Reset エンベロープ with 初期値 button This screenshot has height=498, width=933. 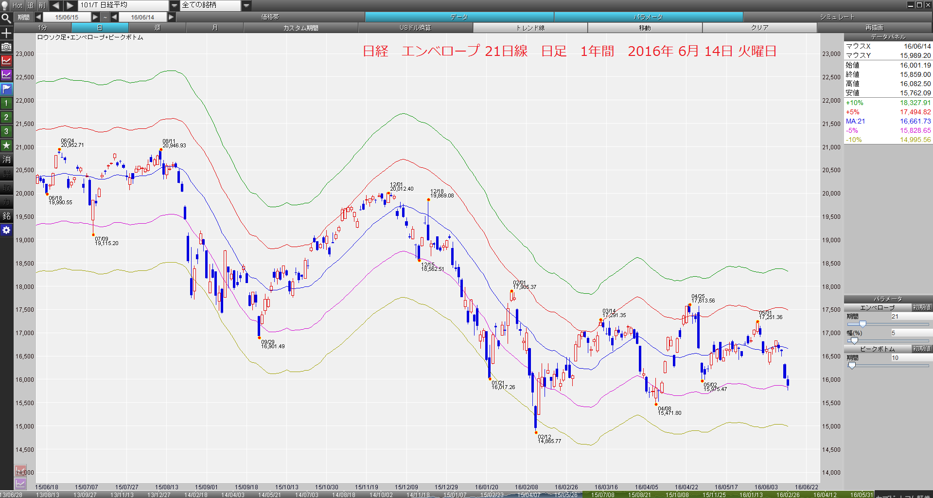point(922,307)
